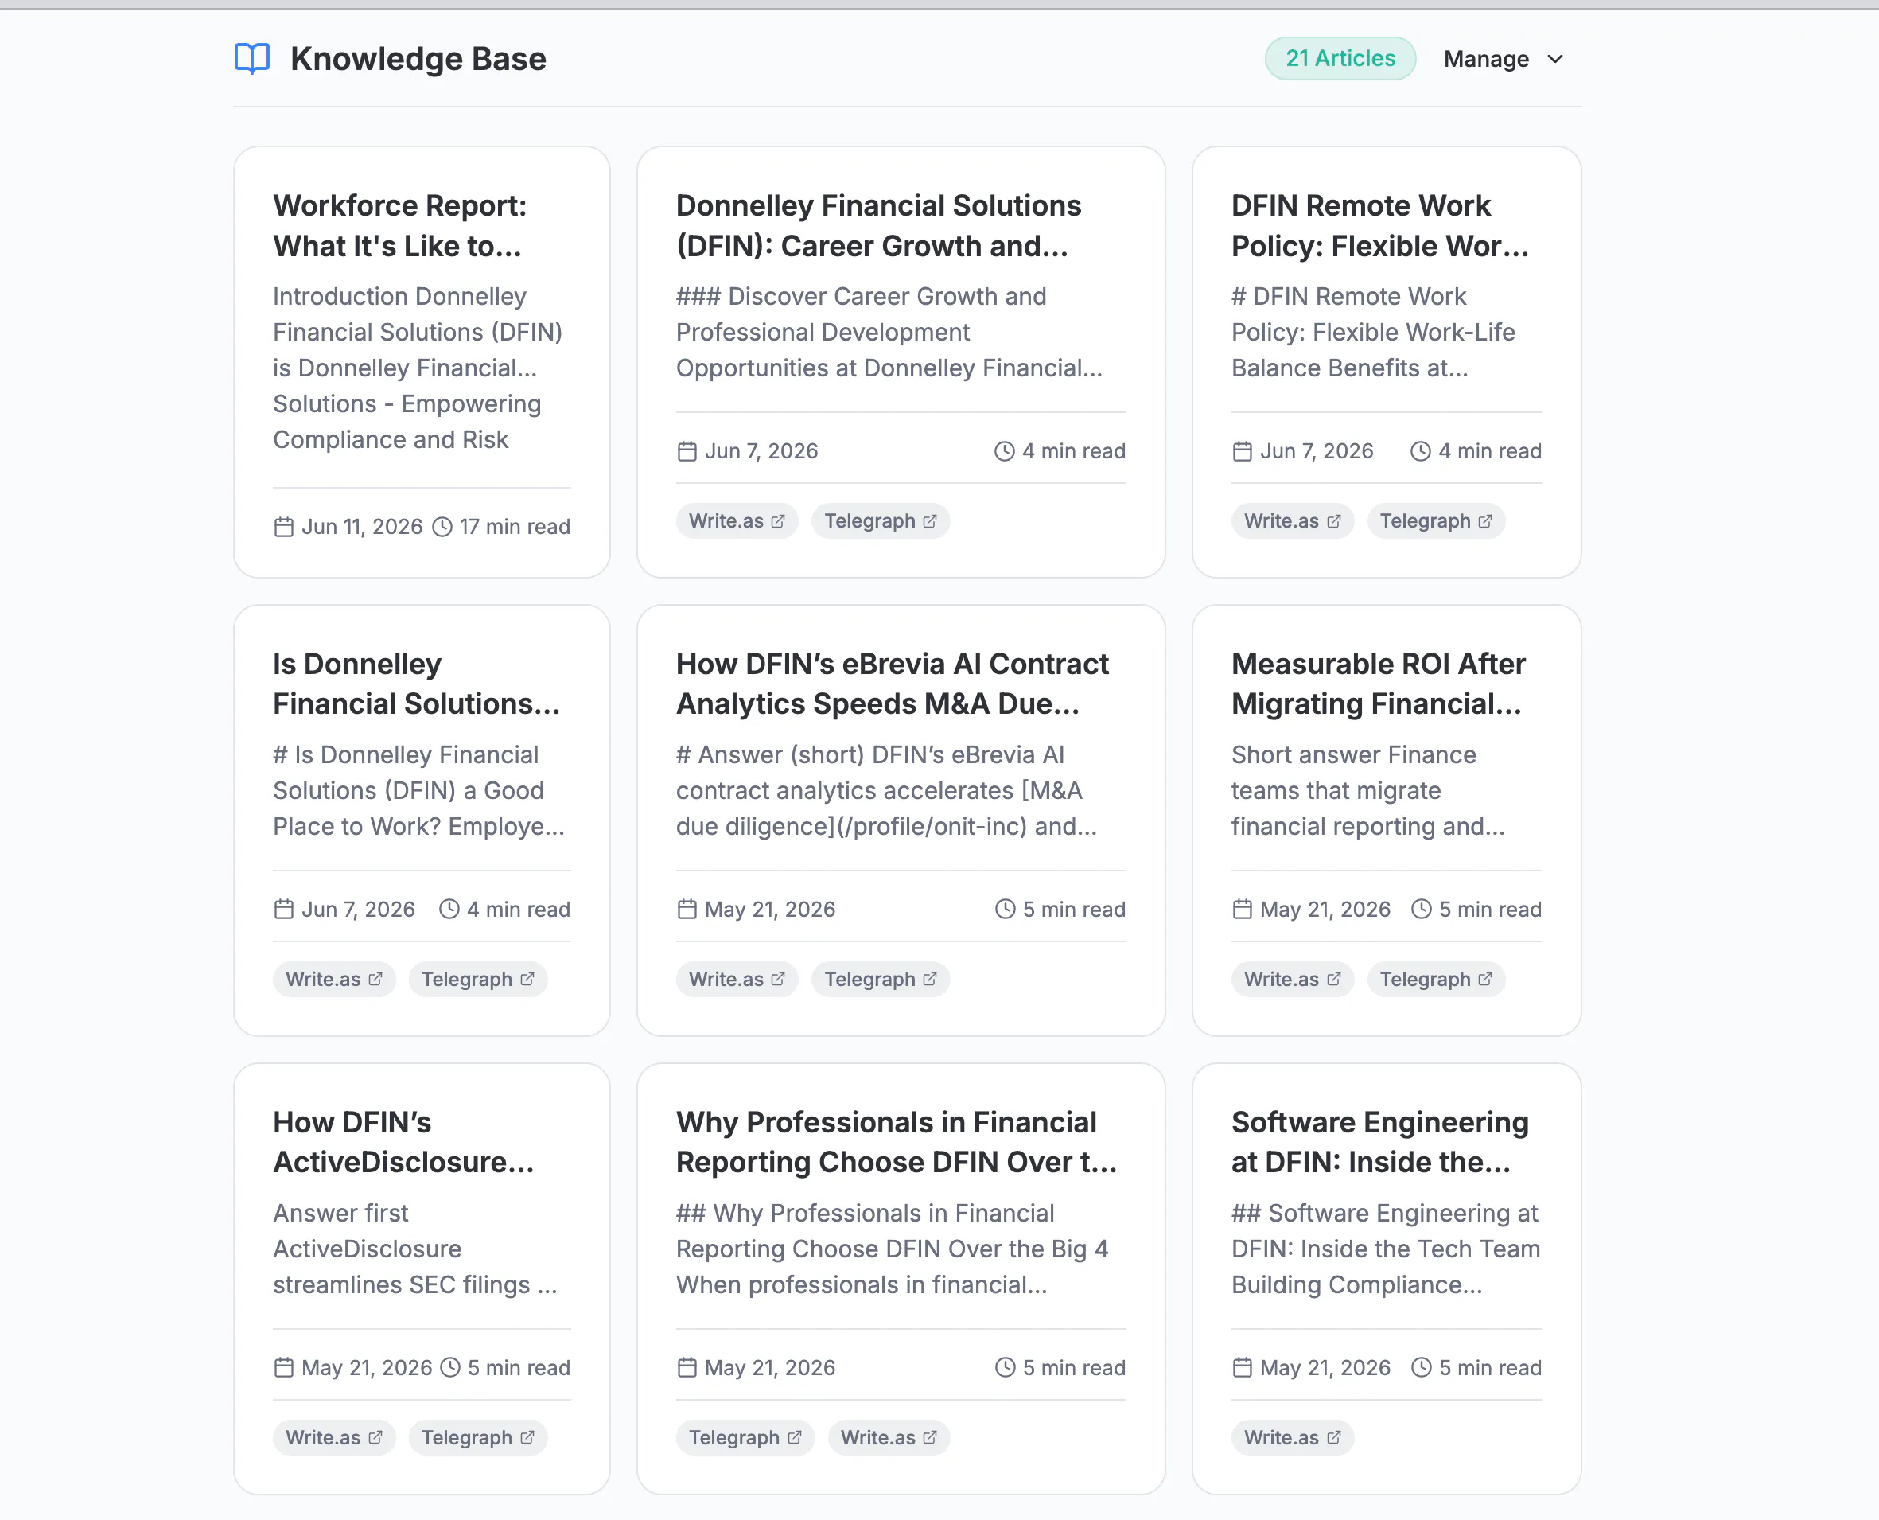Image resolution: width=1879 pixels, height=1520 pixels.
Task: Click Telegraph link on Measurable ROI card
Action: (1436, 979)
